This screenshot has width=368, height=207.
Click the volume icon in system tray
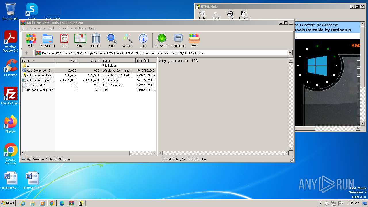(327, 203)
